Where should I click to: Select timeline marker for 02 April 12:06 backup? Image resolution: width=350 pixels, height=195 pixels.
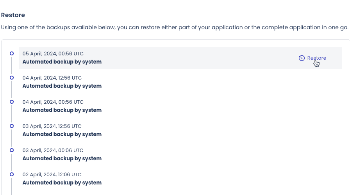click(12, 174)
